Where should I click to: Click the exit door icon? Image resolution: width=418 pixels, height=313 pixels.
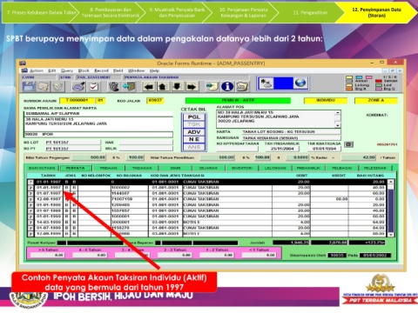pyautogui.click(x=129, y=86)
